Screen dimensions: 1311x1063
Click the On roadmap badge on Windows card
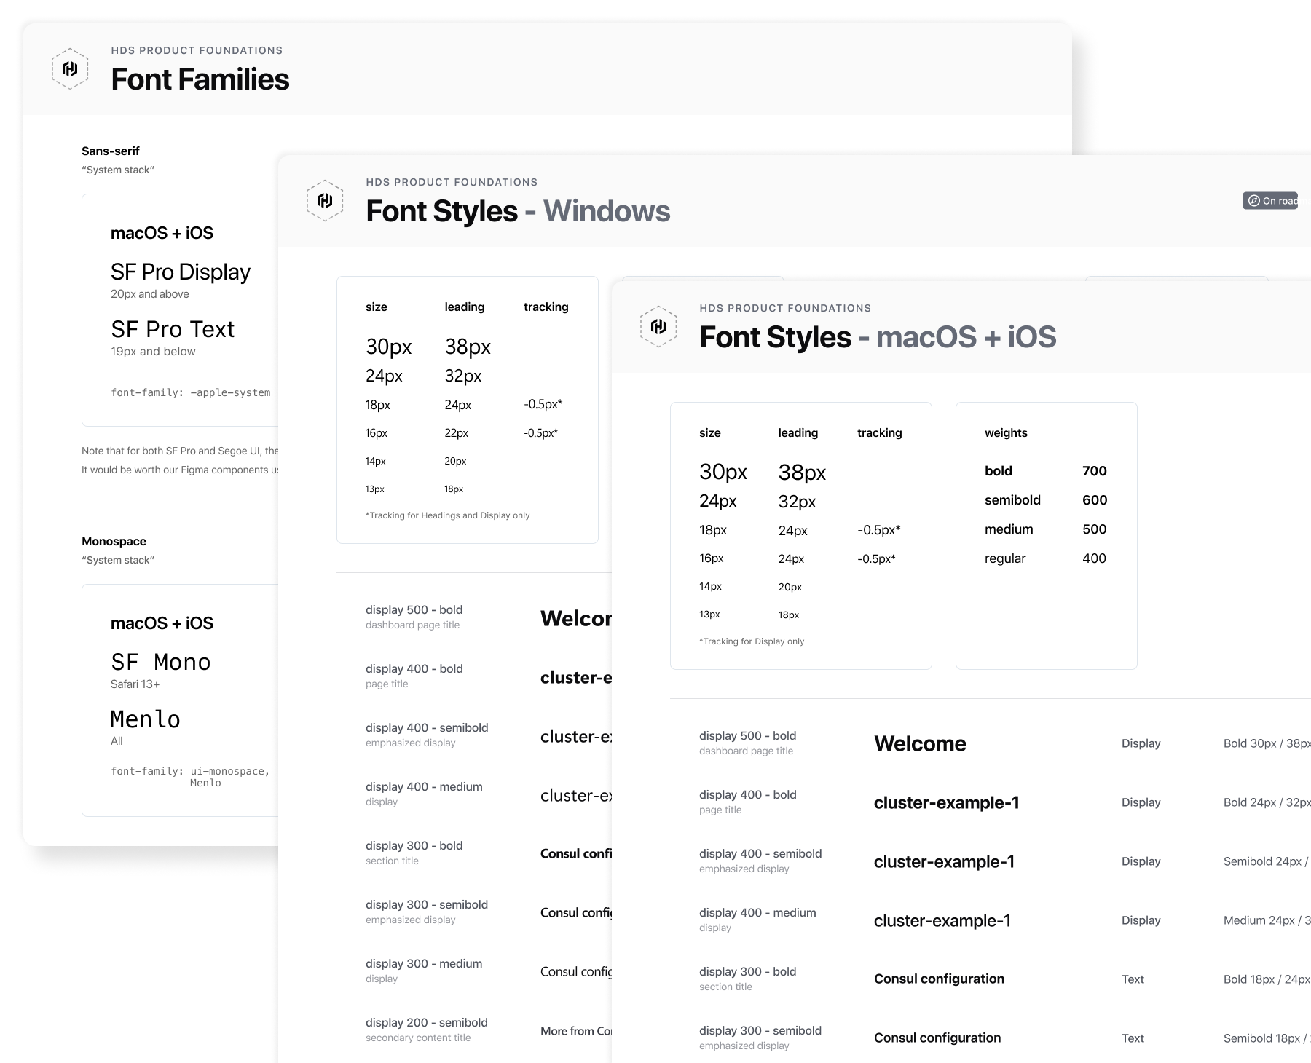click(x=1270, y=201)
